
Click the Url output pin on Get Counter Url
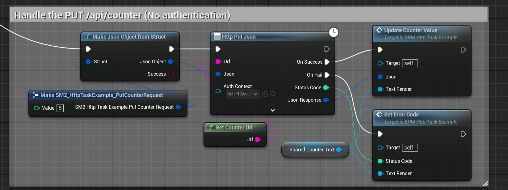pos(258,140)
